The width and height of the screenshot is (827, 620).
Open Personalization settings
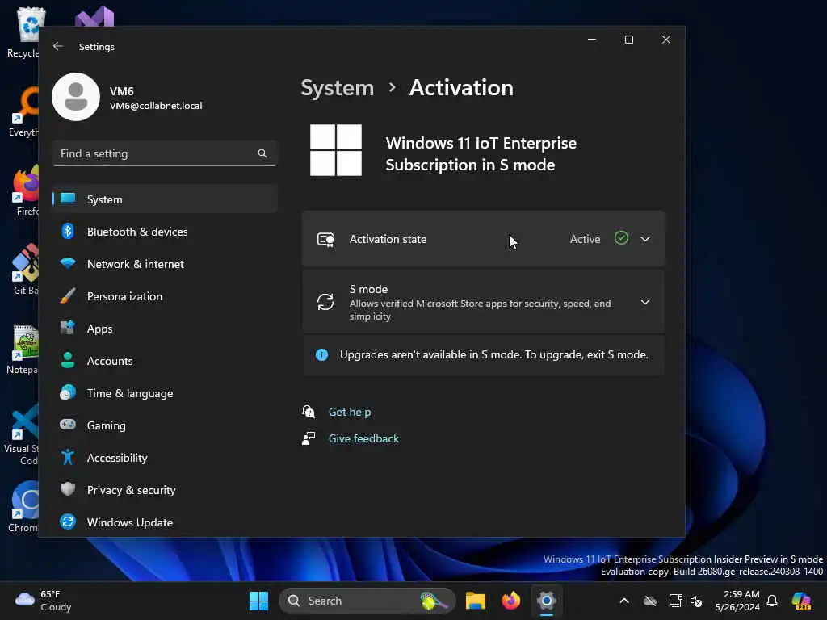[165, 296]
